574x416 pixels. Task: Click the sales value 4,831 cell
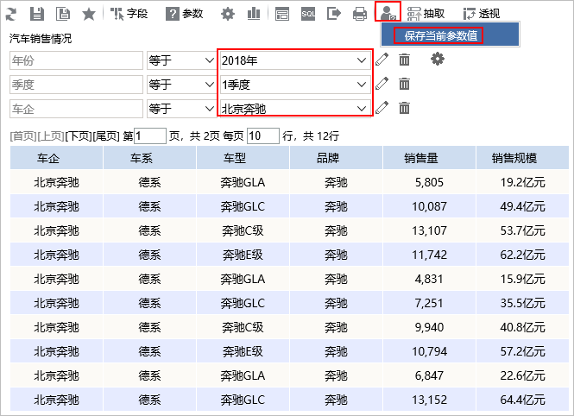(429, 279)
